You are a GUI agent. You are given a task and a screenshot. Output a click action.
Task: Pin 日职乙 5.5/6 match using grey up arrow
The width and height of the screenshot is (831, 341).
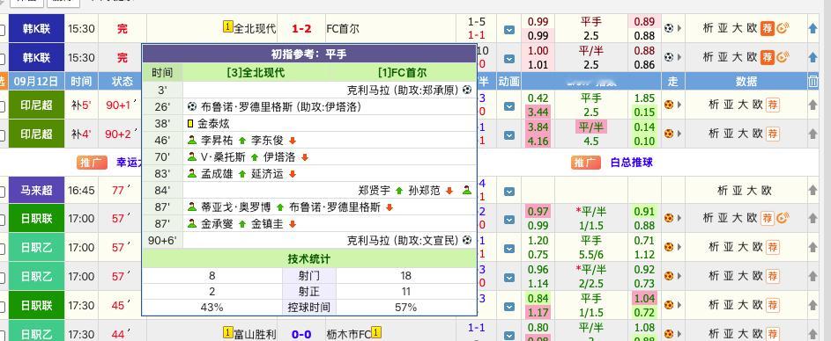[x=813, y=248]
